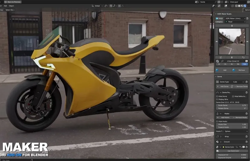Click the undo arrow icon below the preview
Viewport: 250px width, 161px height.
tap(243, 57)
